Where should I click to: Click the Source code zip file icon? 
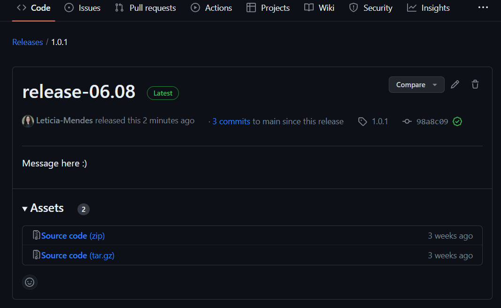pos(36,235)
